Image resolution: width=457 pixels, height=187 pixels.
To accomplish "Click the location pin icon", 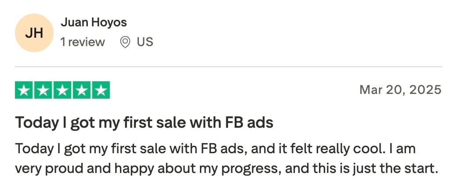I will tap(125, 43).
